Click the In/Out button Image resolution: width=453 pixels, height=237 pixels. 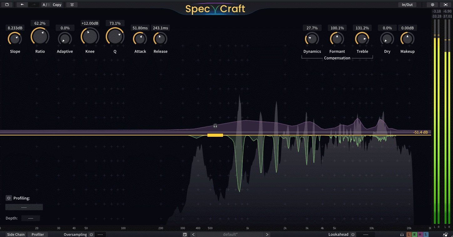(x=407, y=5)
